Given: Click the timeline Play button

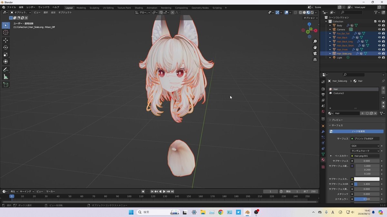Looking at the screenshot, I should click(x=164, y=191).
